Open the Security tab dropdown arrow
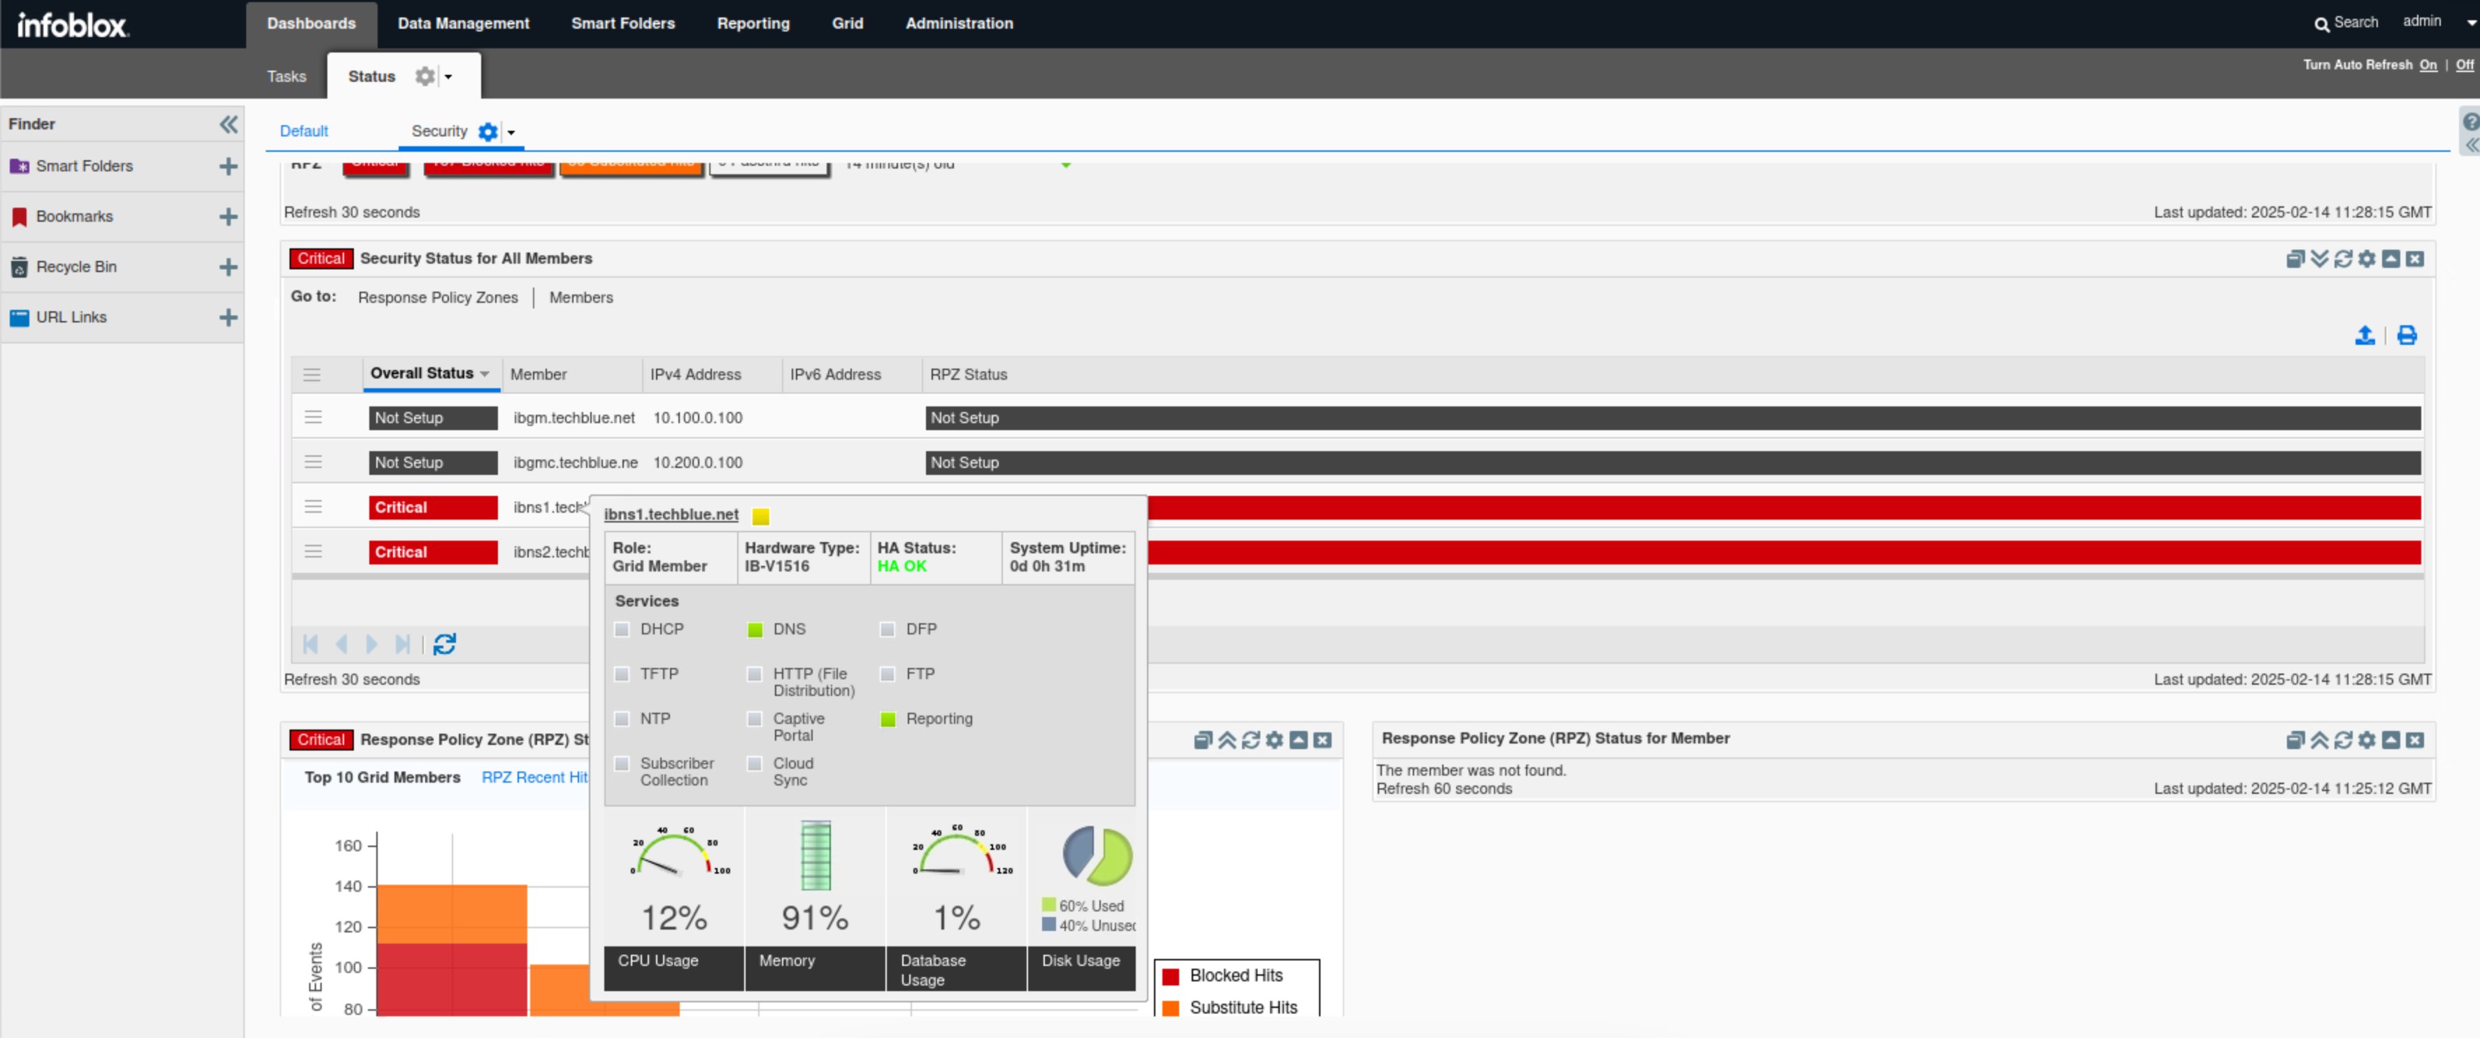This screenshot has height=1038, width=2480. point(511,133)
